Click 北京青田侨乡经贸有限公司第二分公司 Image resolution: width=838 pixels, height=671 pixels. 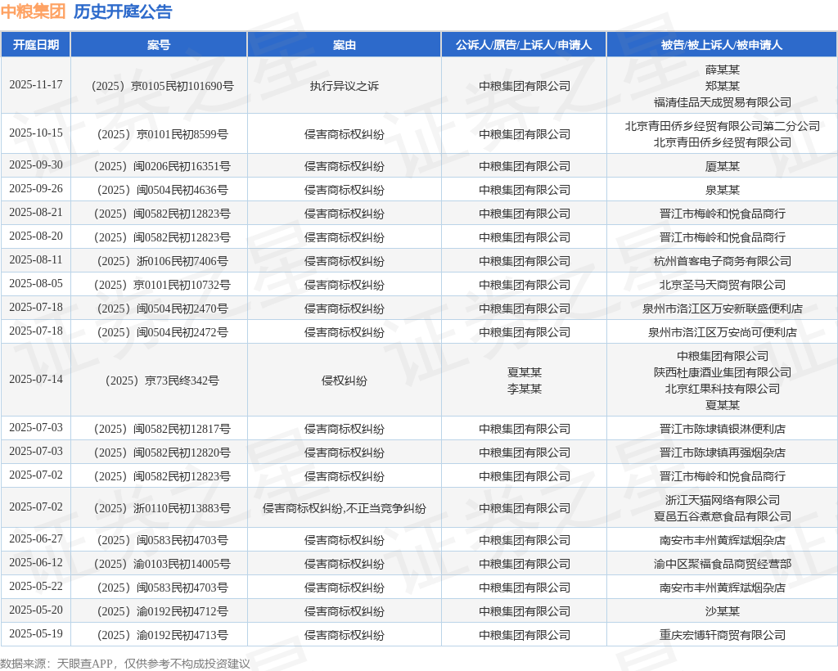coord(722,126)
